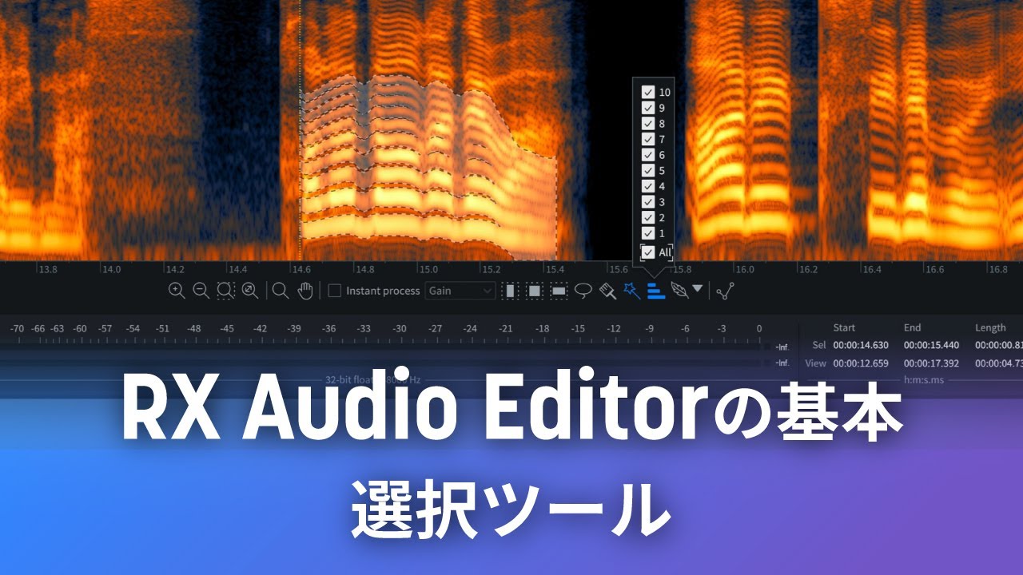Viewport: 1023px width, 575px height.
Task: Uncheck harmonic 5 checkbox
Action: [x=648, y=170]
